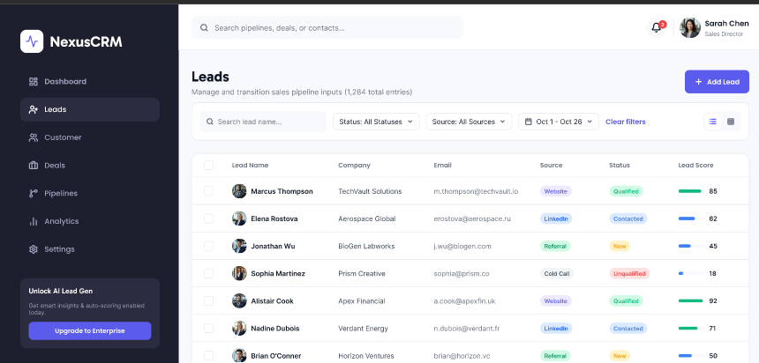This screenshot has height=363, width=759.
Task: Open the Status: All Statuses dropdown
Action: pyautogui.click(x=376, y=122)
